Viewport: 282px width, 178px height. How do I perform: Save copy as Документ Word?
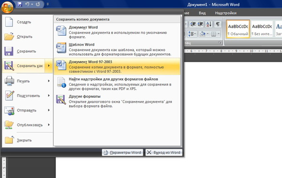(x=117, y=32)
